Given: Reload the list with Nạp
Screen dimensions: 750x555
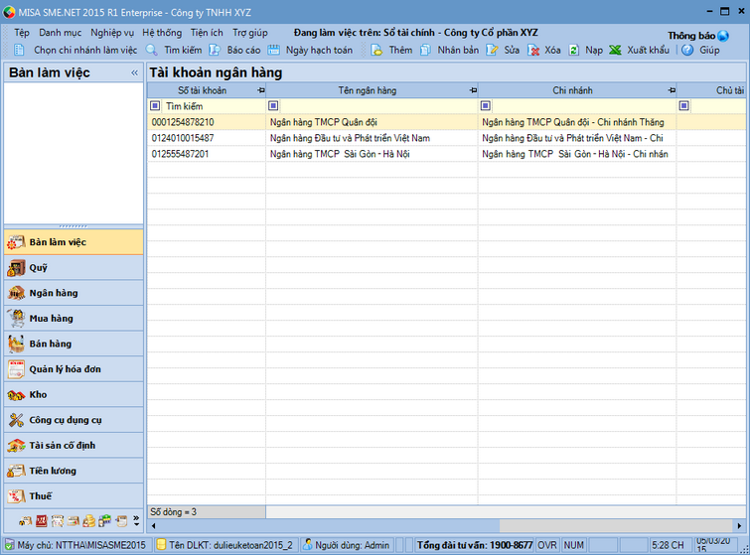Looking at the screenshot, I should 585,50.
